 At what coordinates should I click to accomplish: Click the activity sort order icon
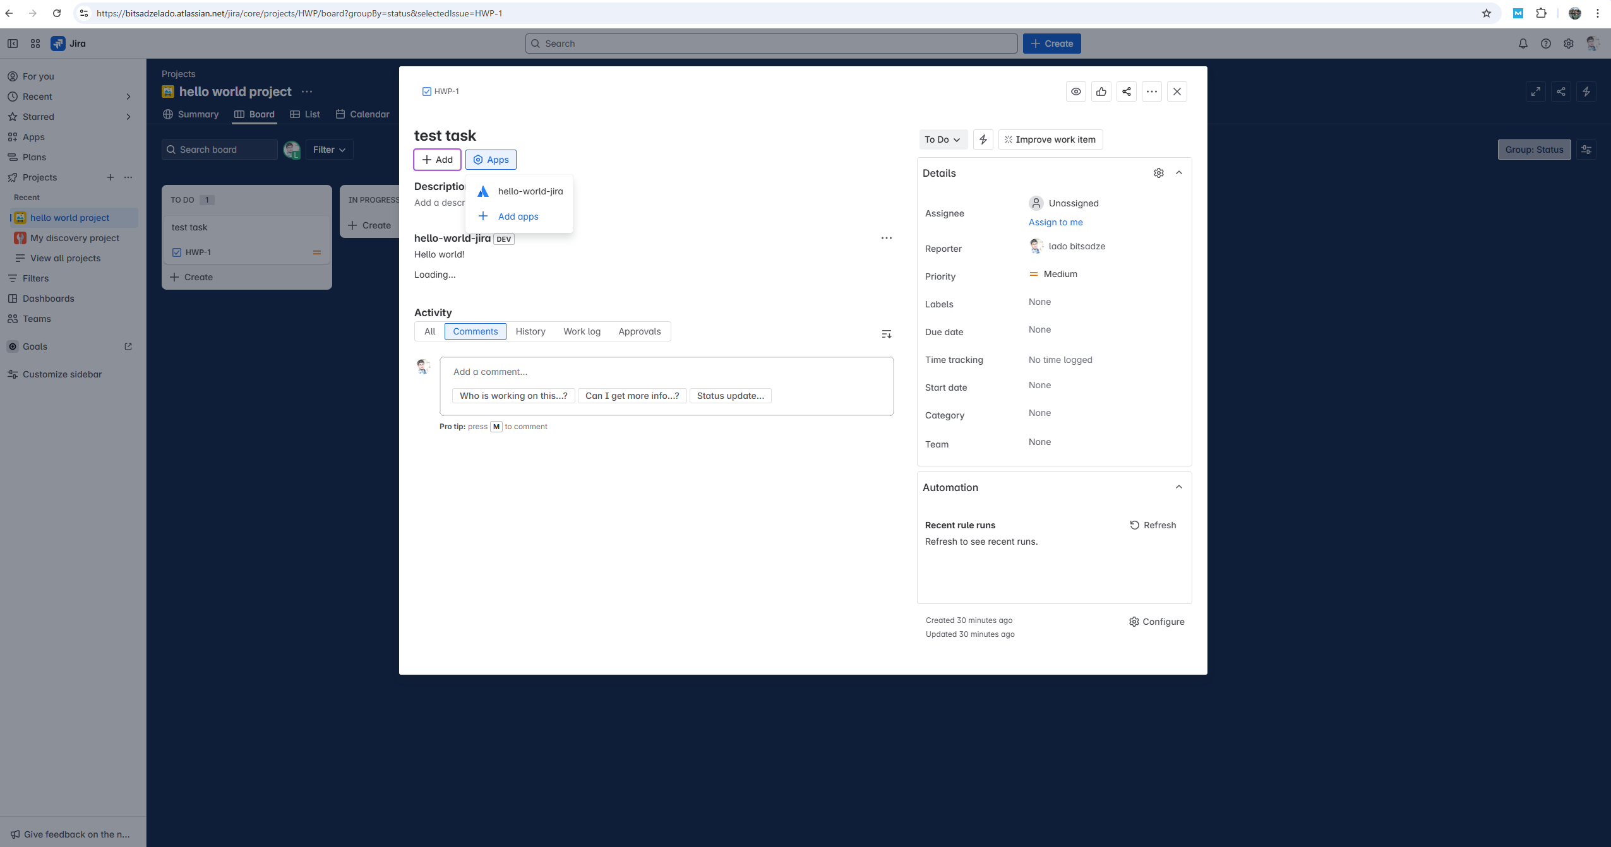tap(887, 334)
